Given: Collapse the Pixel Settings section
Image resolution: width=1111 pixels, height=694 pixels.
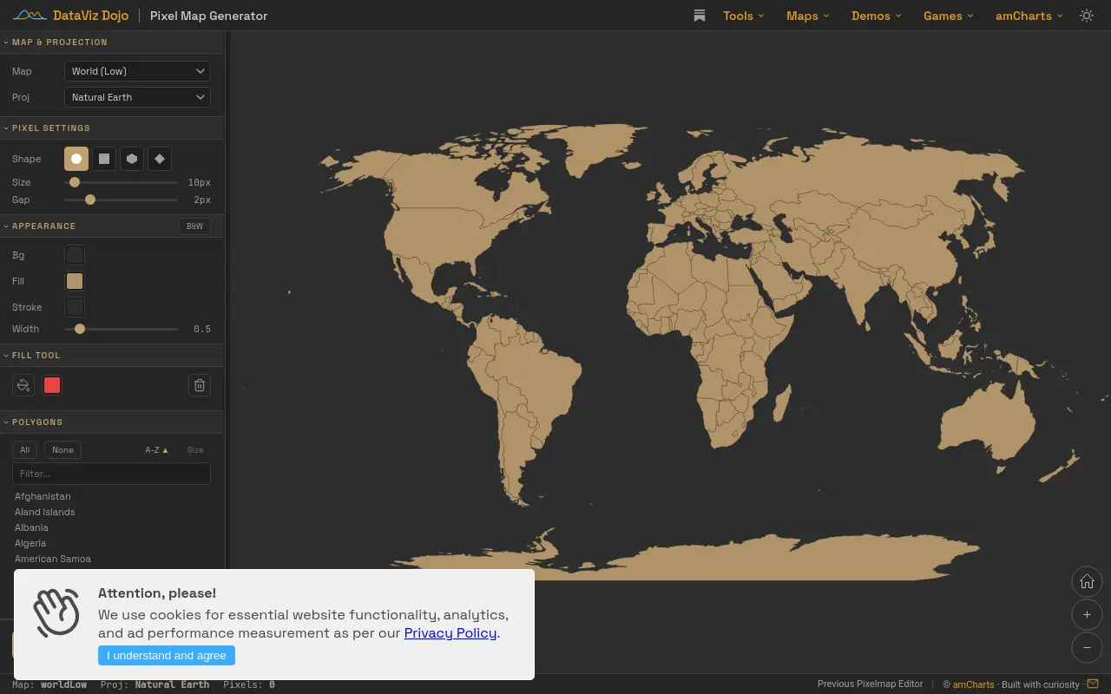Looking at the screenshot, I should pyautogui.click(x=111, y=128).
